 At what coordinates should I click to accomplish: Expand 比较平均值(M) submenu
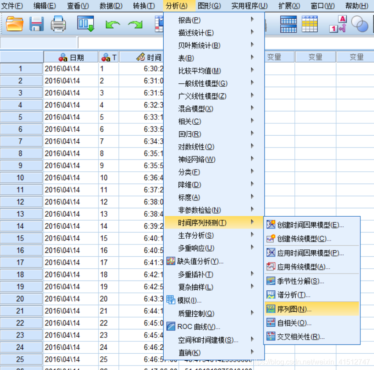214,70
